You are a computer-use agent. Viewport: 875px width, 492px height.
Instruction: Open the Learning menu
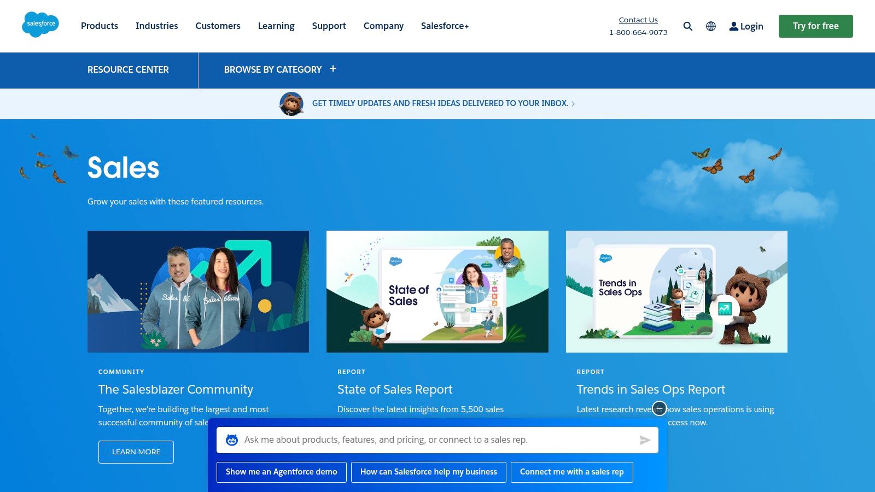click(x=276, y=26)
